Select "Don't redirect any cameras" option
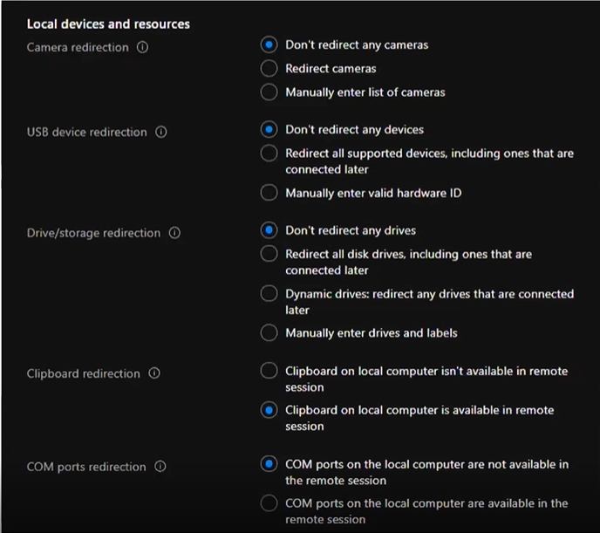 point(269,45)
